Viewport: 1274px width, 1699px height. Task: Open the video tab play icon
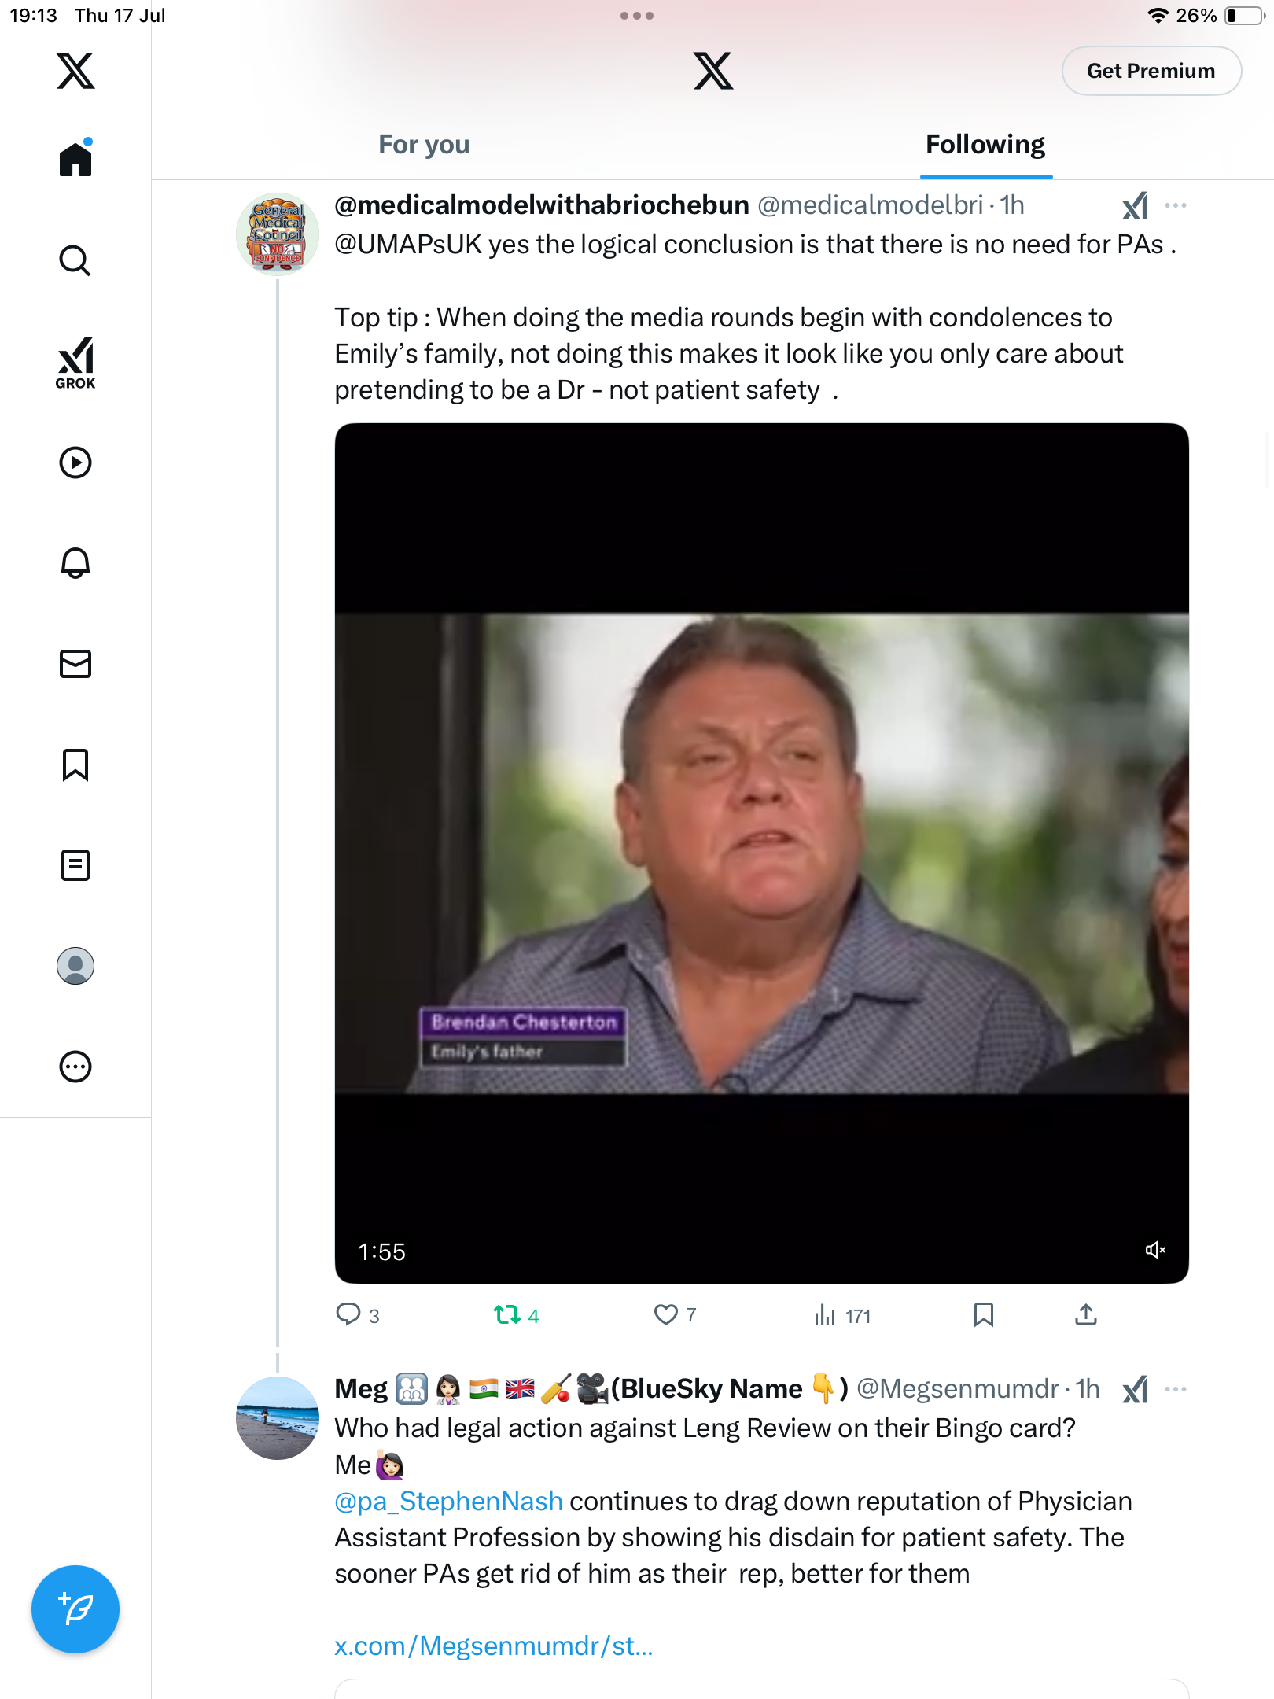click(x=75, y=463)
